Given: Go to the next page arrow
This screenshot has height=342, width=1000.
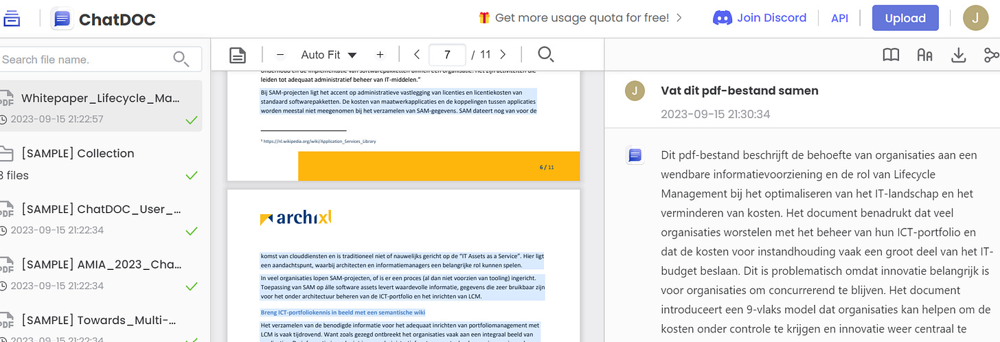Looking at the screenshot, I should pyautogui.click(x=503, y=55).
